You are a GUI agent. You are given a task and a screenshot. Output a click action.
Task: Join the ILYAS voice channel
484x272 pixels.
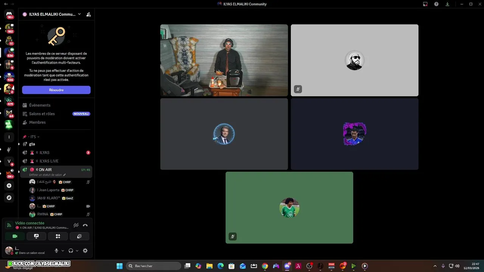56,153
